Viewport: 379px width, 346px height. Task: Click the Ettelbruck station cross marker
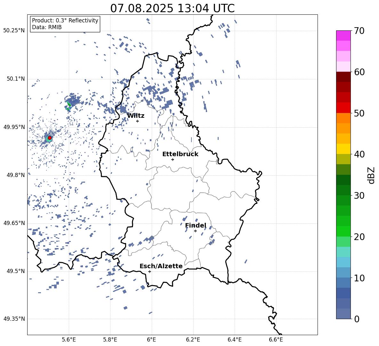173,159
